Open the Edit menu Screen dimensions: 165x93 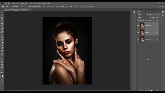(x=9, y=3)
